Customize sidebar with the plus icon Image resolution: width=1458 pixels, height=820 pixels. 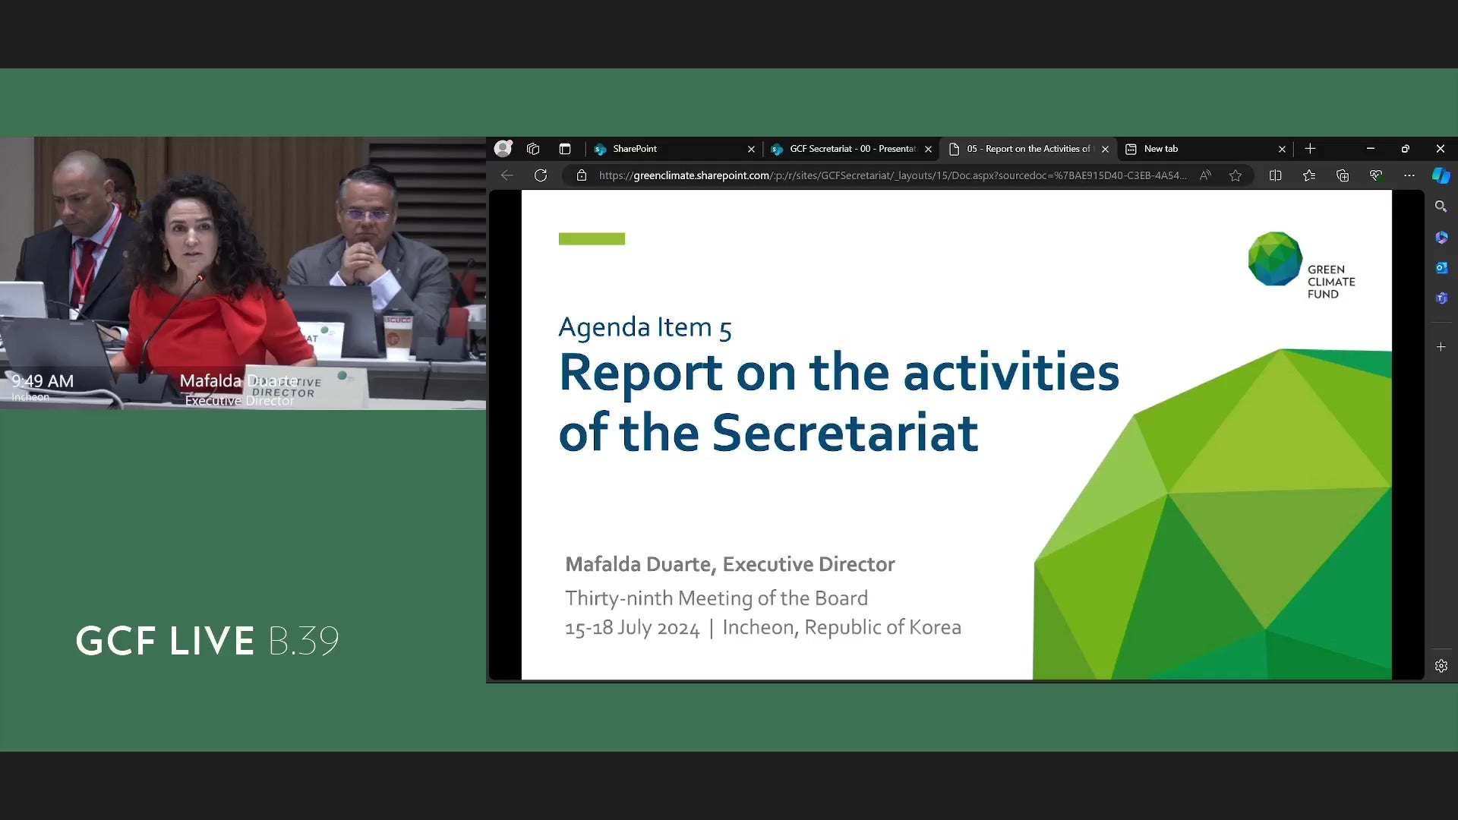click(1441, 347)
